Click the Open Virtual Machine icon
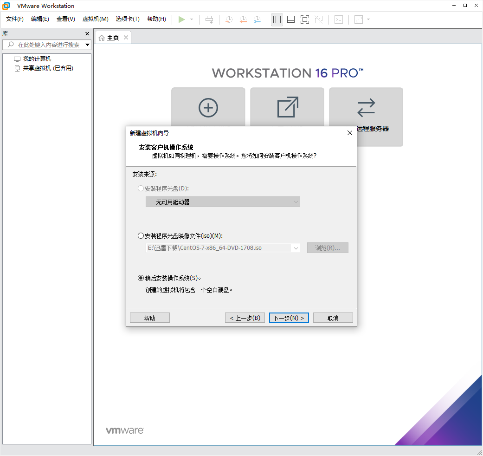Viewport: 483px width, 456px height. [287, 108]
